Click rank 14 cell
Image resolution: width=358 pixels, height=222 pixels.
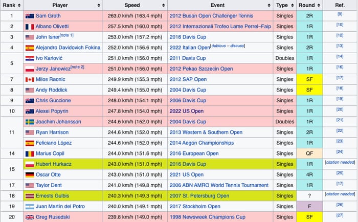click(x=12, y=153)
